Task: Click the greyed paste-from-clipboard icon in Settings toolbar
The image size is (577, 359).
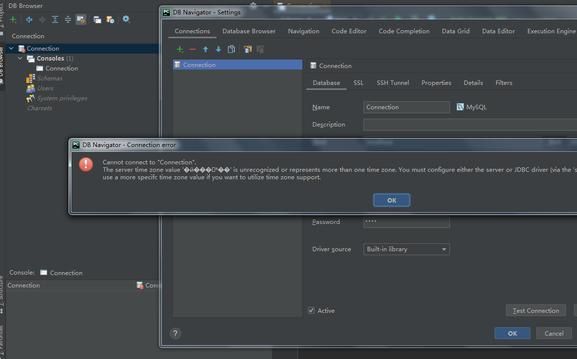Action: [x=261, y=49]
